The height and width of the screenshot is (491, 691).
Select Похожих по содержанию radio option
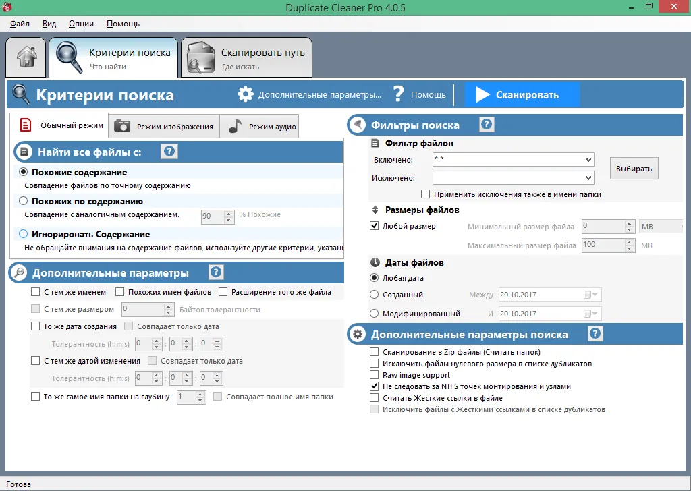pyautogui.click(x=24, y=201)
